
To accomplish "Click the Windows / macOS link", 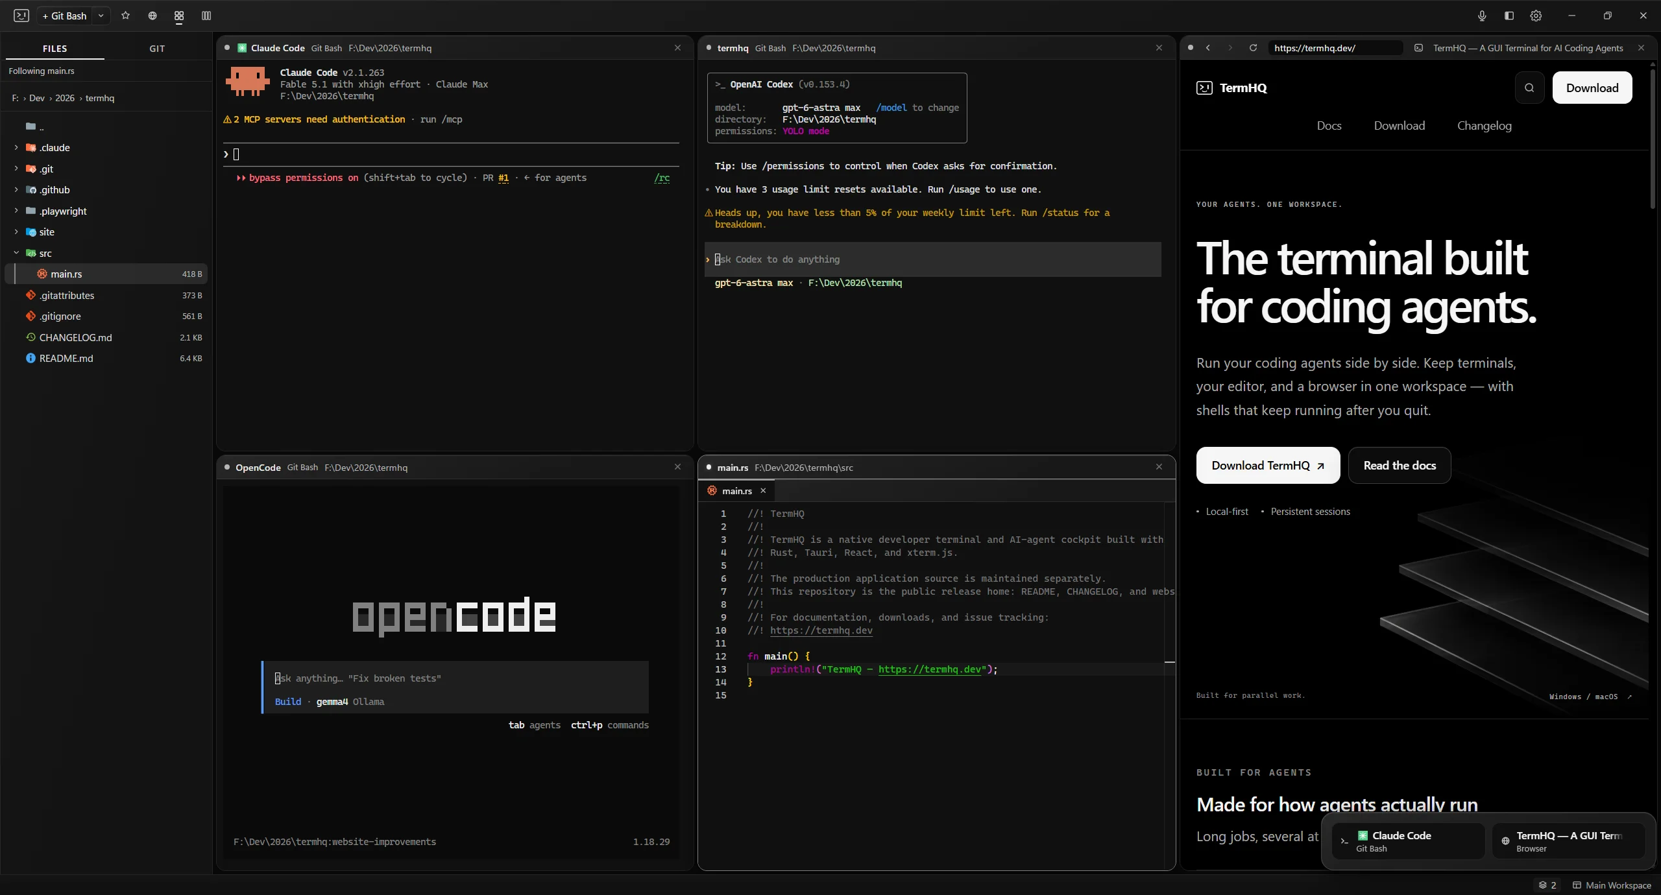I will tap(1590, 697).
